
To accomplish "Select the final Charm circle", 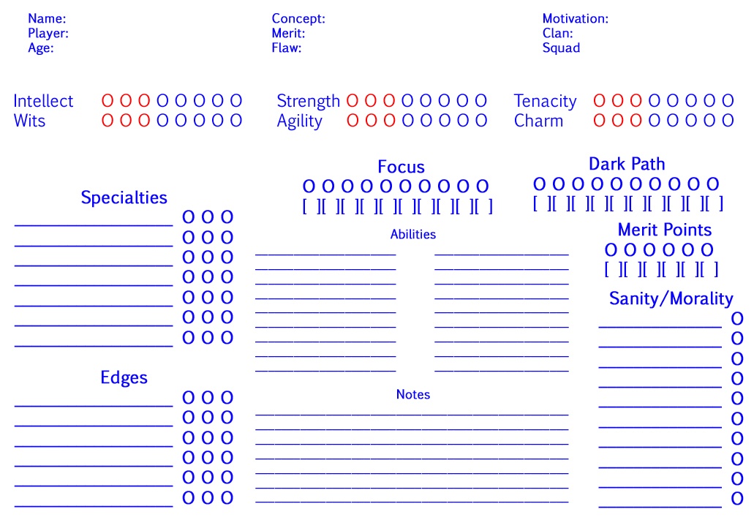I will tap(728, 121).
